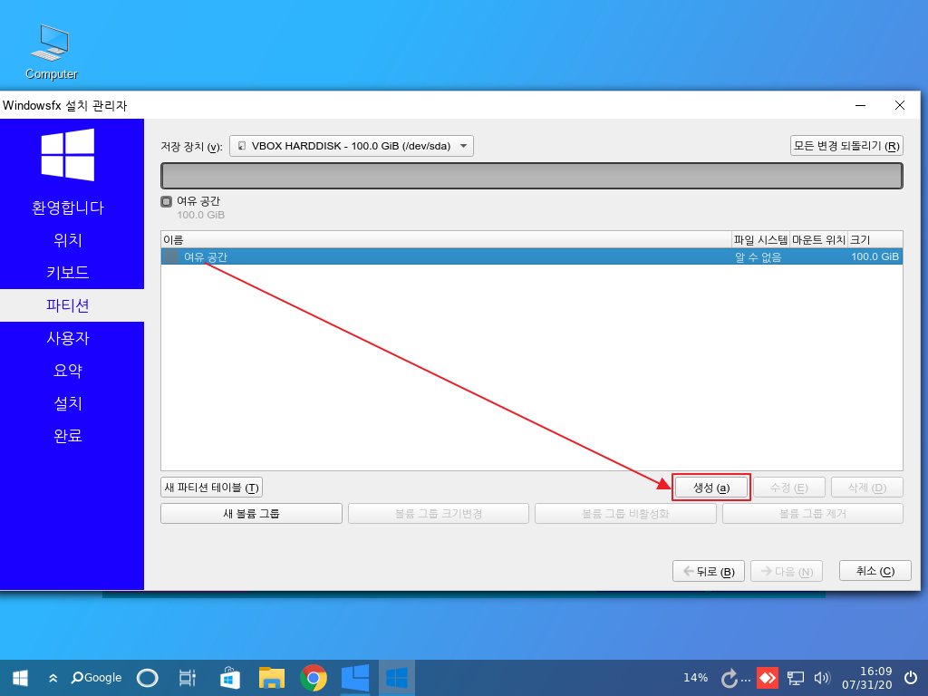The width and height of the screenshot is (928, 696).
Task: Sort by 크기 column header
Action: 875,239
